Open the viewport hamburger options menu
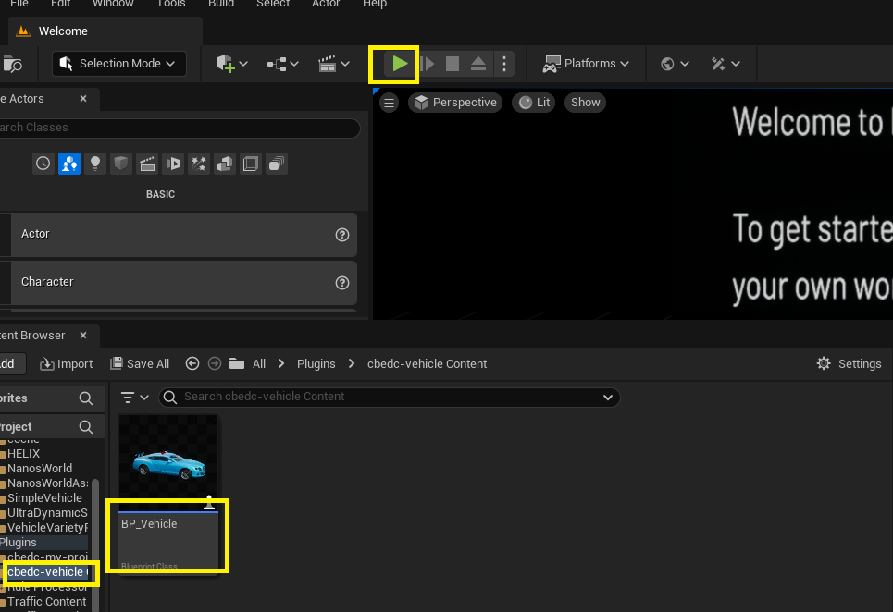This screenshot has width=893, height=612. [390, 103]
